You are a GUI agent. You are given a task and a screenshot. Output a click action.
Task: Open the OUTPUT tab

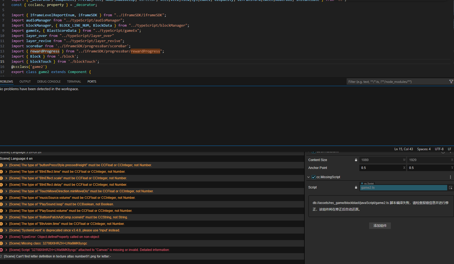(x=25, y=81)
